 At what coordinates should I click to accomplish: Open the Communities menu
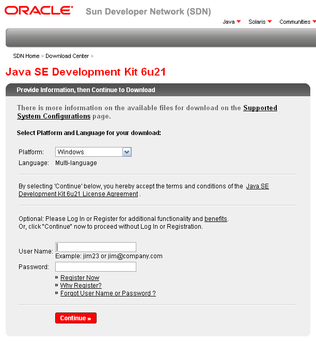click(297, 22)
